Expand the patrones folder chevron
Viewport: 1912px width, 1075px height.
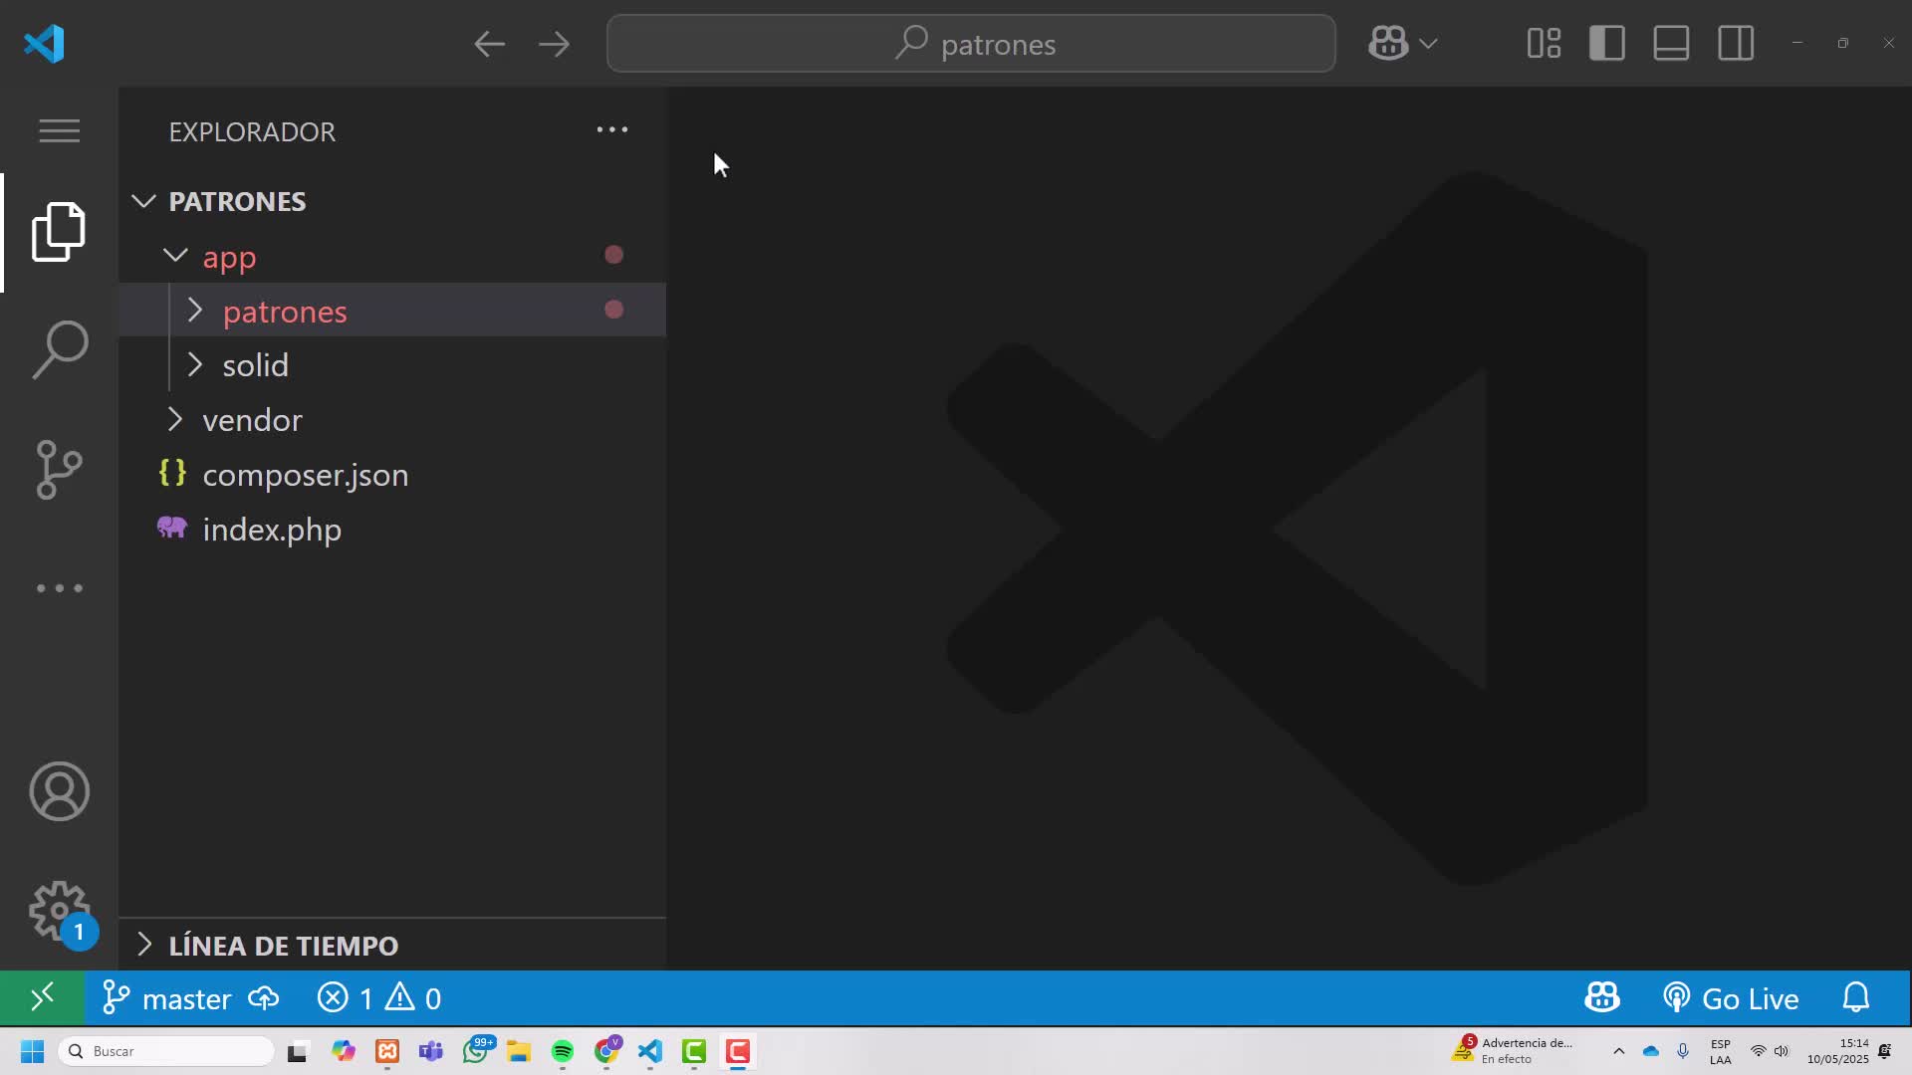195,311
